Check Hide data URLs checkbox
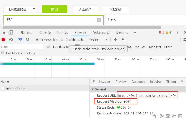 click(x=48, y=47)
